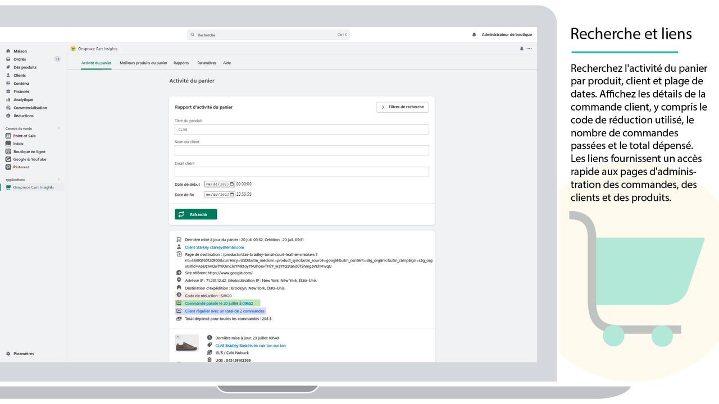Image resolution: width=719 pixels, height=404 pixels.
Task: Click the Email client field
Action: [x=302, y=172]
